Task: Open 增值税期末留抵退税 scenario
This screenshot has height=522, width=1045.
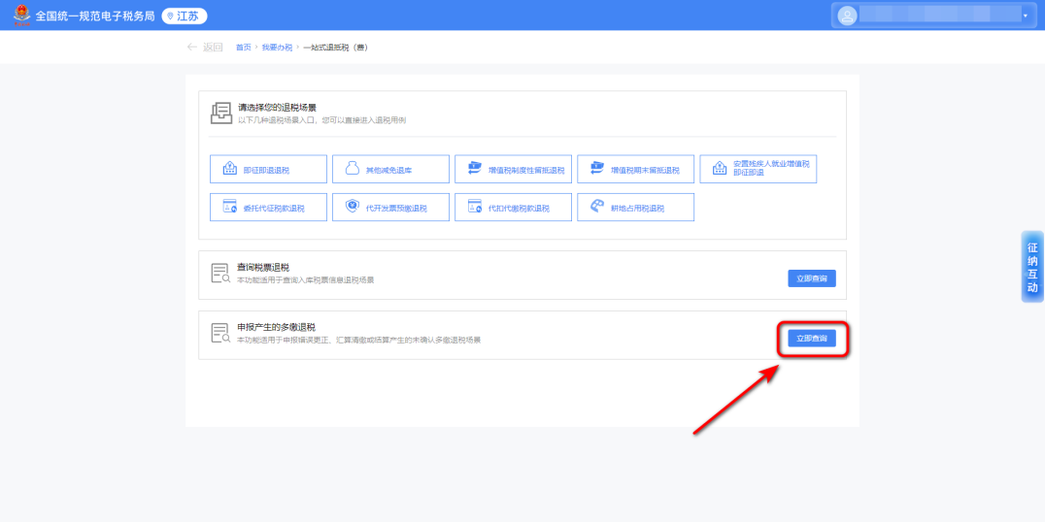Action: 635,169
